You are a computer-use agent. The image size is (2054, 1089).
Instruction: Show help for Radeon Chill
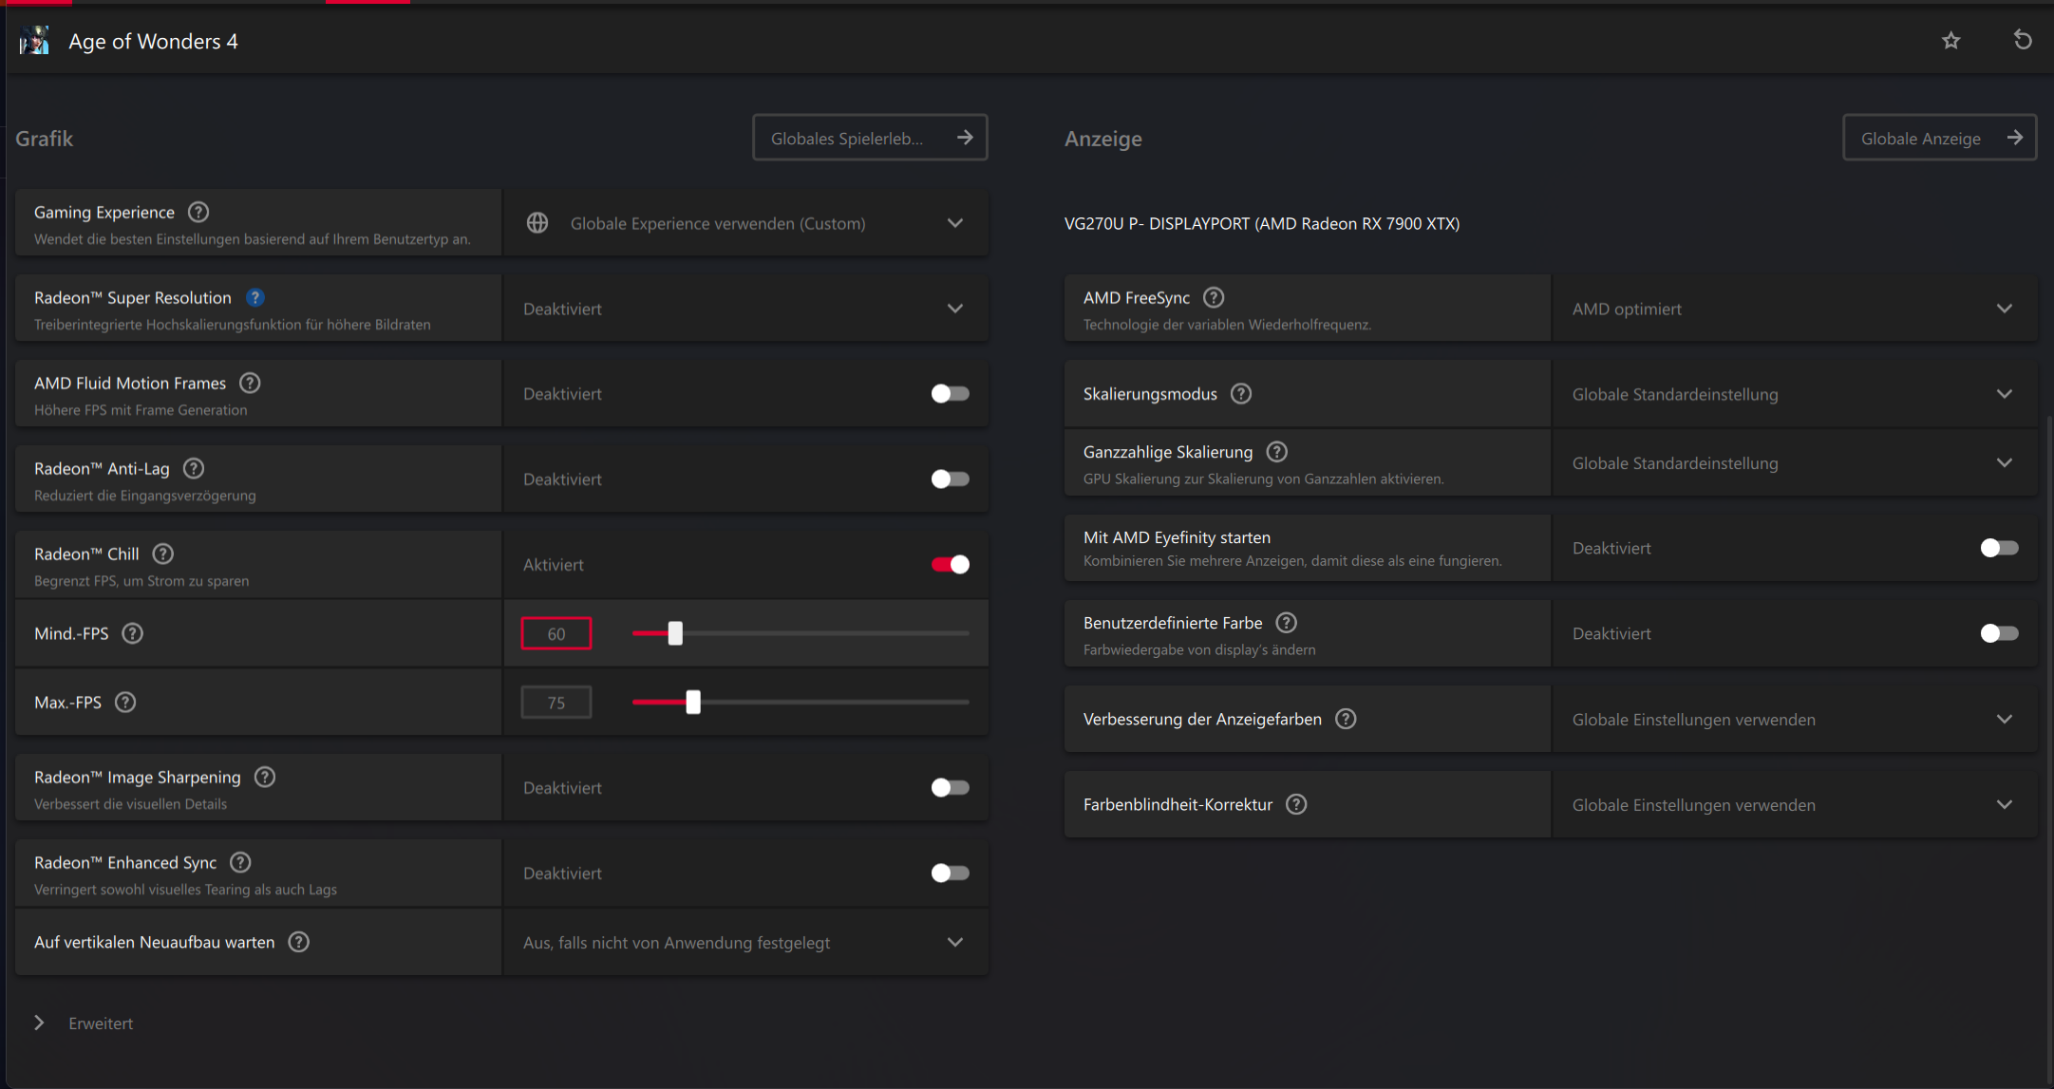coord(163,554)
